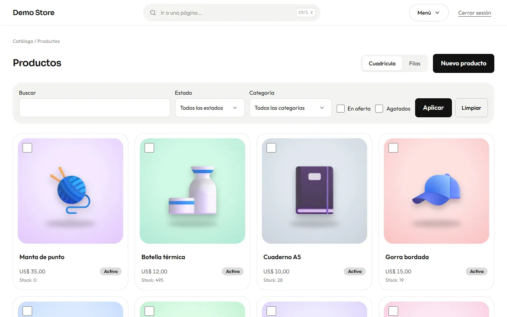Click the Cerrar sesión link
The height and width of the screenshot is (317, 507).
[x=475, y=13]
